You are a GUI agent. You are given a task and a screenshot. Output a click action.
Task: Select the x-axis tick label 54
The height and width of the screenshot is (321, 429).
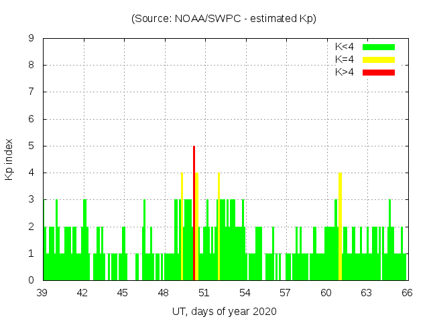click(245, 293)
